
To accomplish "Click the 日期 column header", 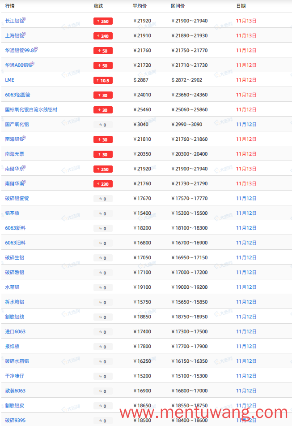I will 241,6.
